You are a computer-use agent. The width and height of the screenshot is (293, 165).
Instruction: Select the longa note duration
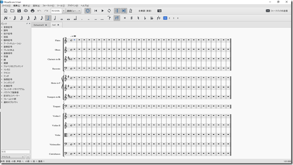coord(75,18)
